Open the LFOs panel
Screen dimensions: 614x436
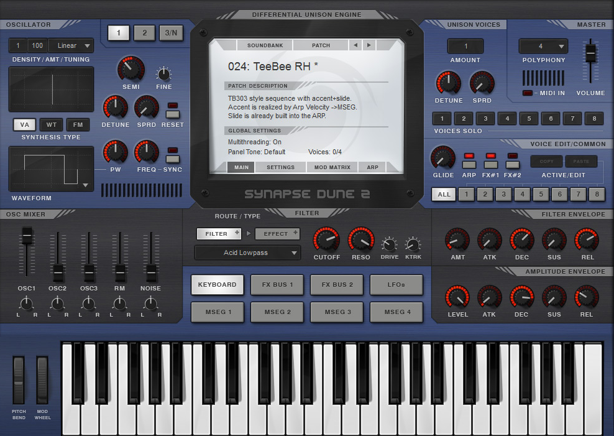tap(396, 284)
